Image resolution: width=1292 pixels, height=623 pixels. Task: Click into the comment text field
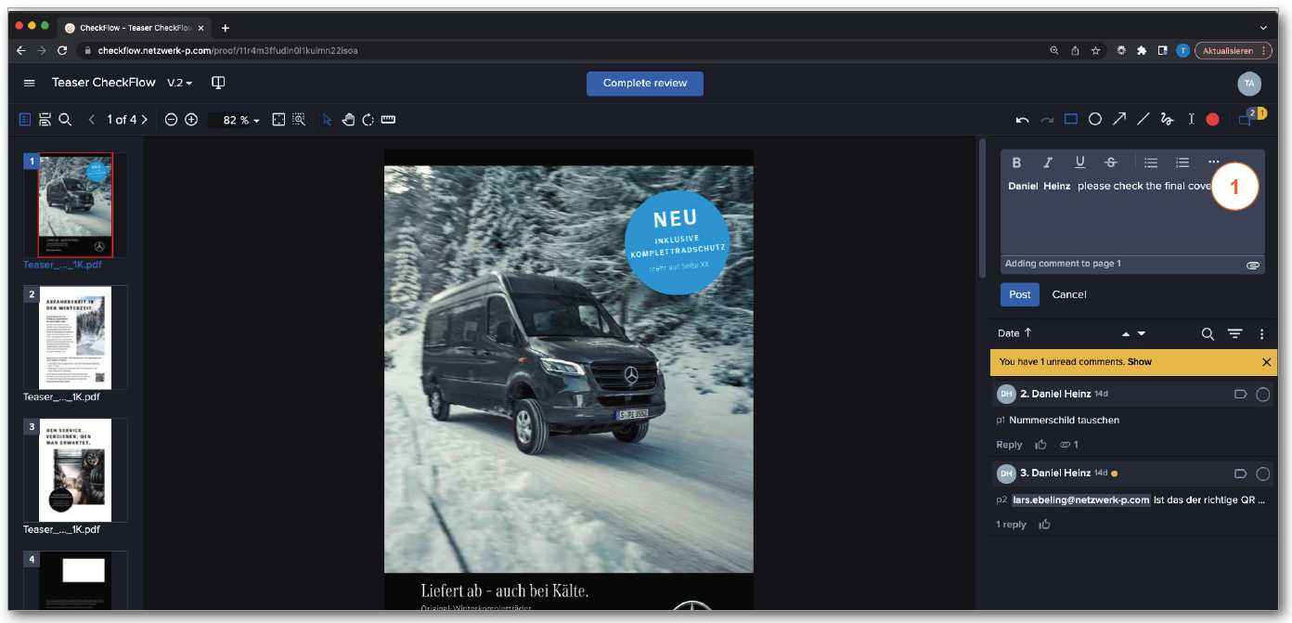1132,215
